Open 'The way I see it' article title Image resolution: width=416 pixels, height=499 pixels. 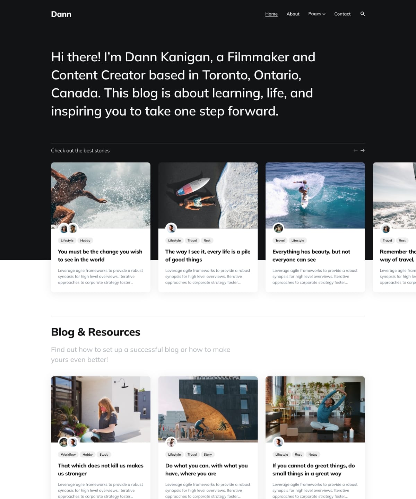pyautogui.click(x=207, y=255)
